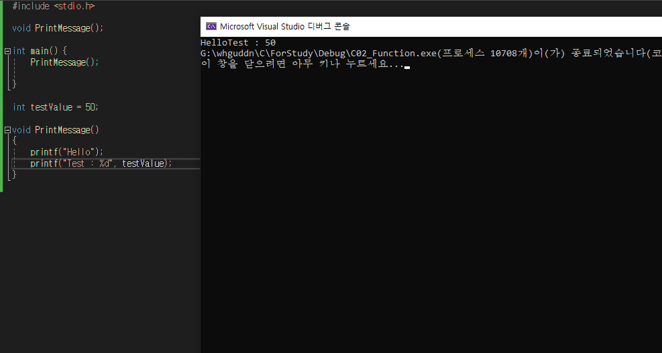Collapse the PrintMessage function definition block
Viewport: 662px width, 353px height.
click(x=7, y=130)
